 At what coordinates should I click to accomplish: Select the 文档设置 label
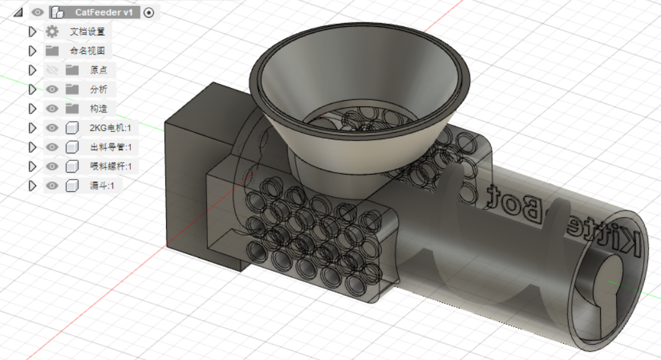pyautogui.click(x=87, y=31)
